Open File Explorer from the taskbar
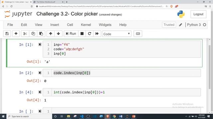This screenshot has width=213, height=119. (x=69, y=116)
